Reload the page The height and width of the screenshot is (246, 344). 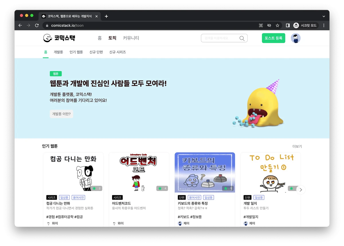click(x=37, y=25)
